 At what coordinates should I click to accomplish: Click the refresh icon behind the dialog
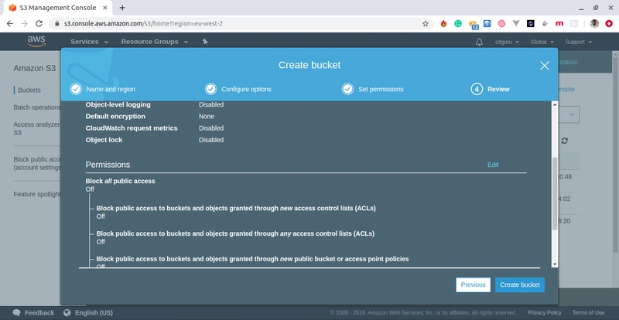(565, 141)
